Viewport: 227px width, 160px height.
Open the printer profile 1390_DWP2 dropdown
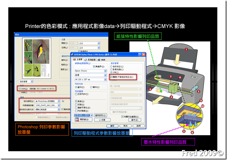[48, 105]
